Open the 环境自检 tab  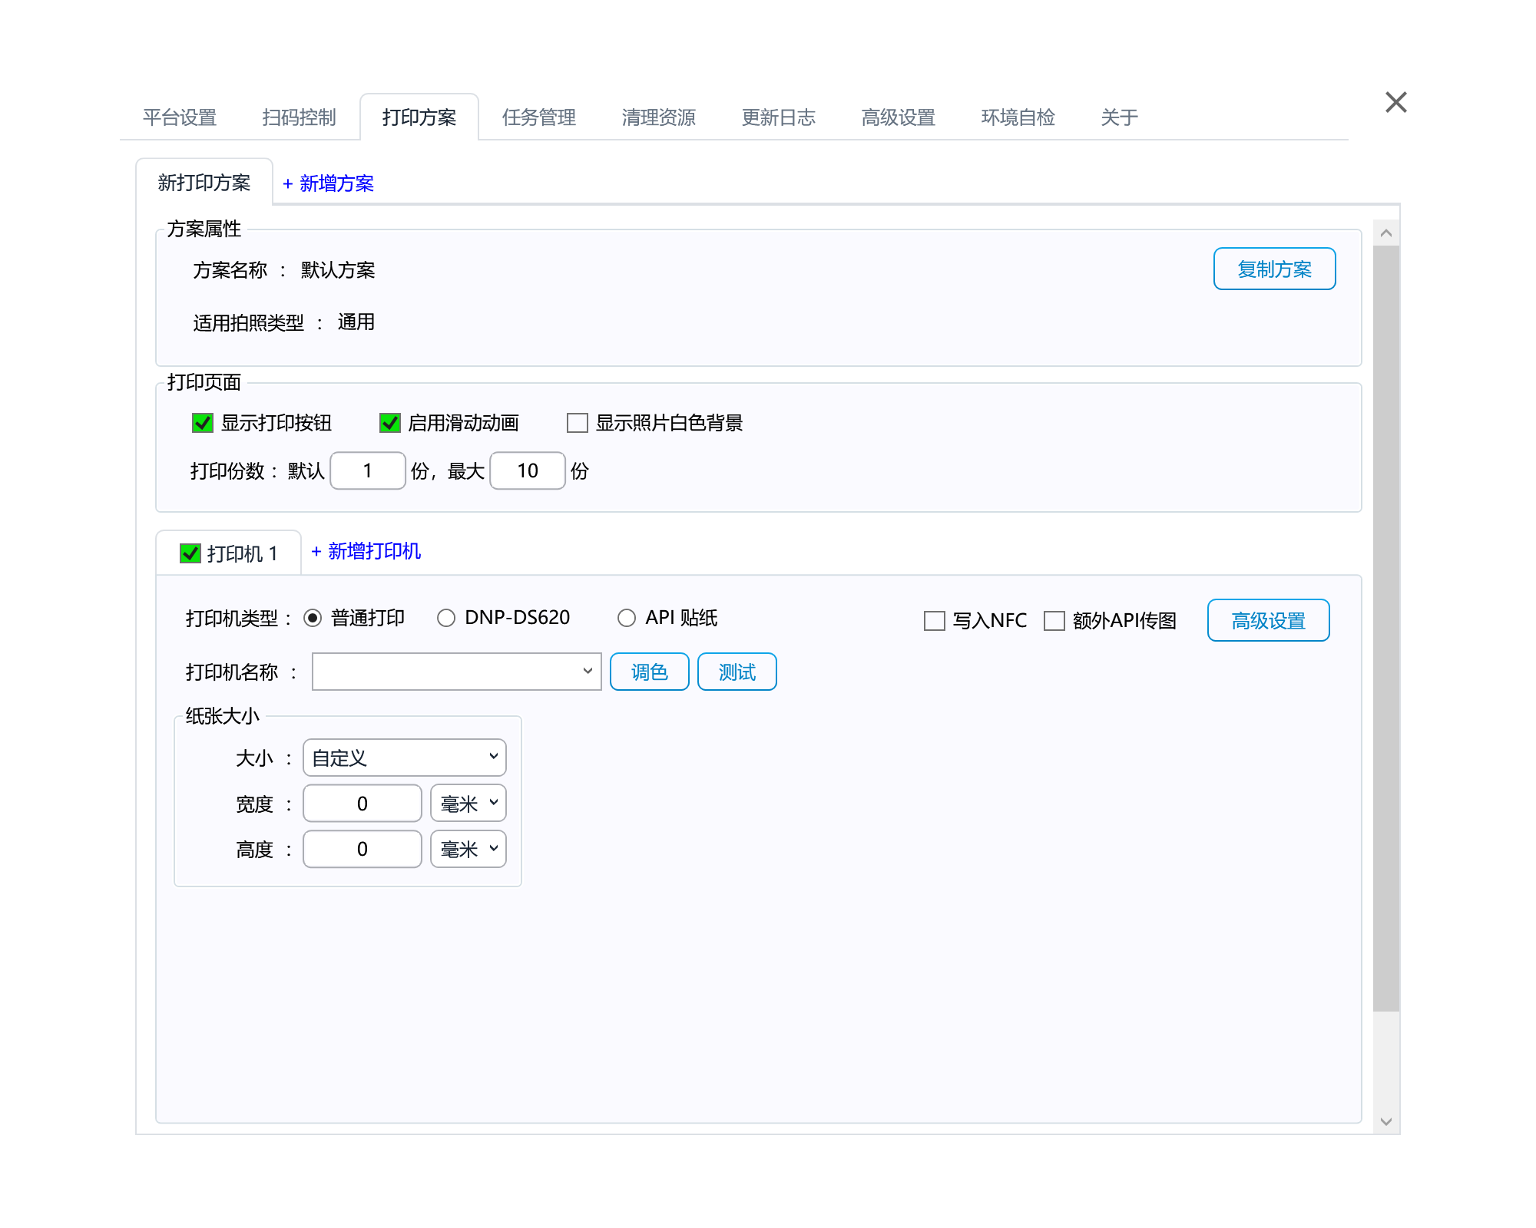tap(1018, 117)
